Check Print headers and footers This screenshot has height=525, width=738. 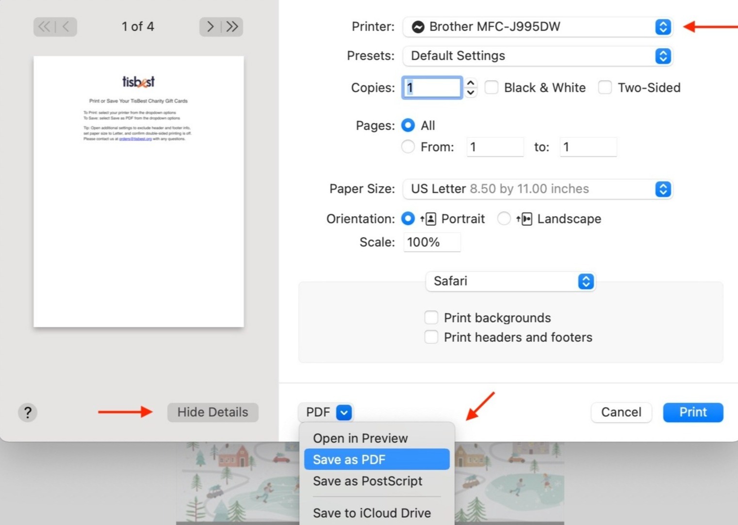431,337
